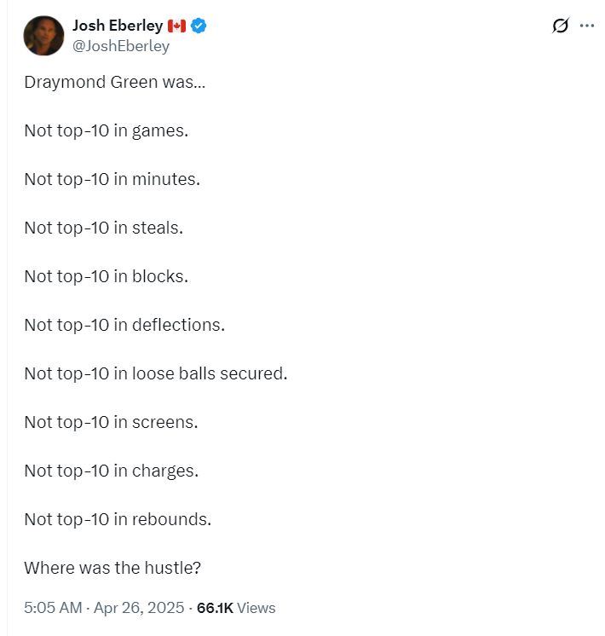Click the 66.1K Views count
This screenshot has height=636, width=605.
pos(236,608)
